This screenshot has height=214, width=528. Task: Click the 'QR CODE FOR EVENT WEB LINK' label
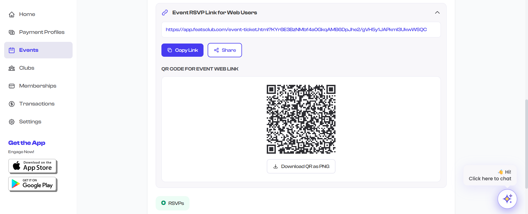200,69
